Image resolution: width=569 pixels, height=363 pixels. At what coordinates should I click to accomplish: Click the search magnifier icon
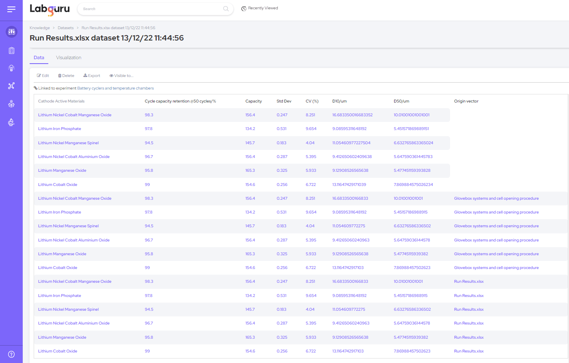pyautogui.click(x=226, y=9)
